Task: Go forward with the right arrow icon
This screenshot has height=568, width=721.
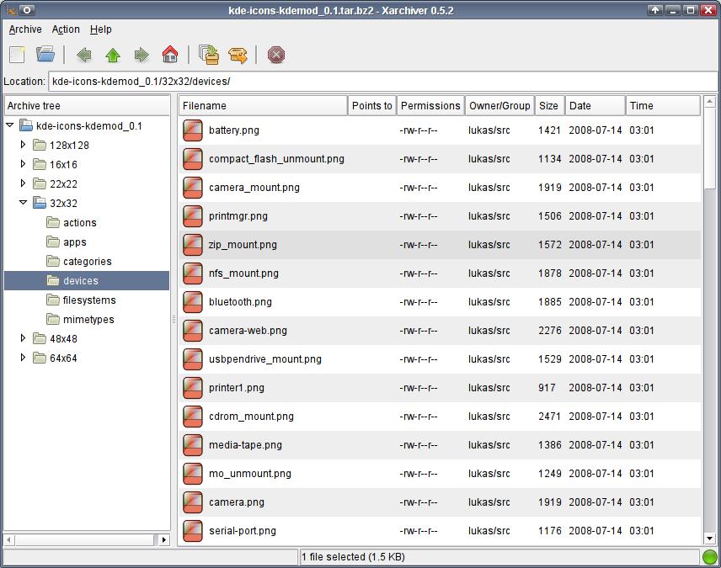Action: (142, 55)
